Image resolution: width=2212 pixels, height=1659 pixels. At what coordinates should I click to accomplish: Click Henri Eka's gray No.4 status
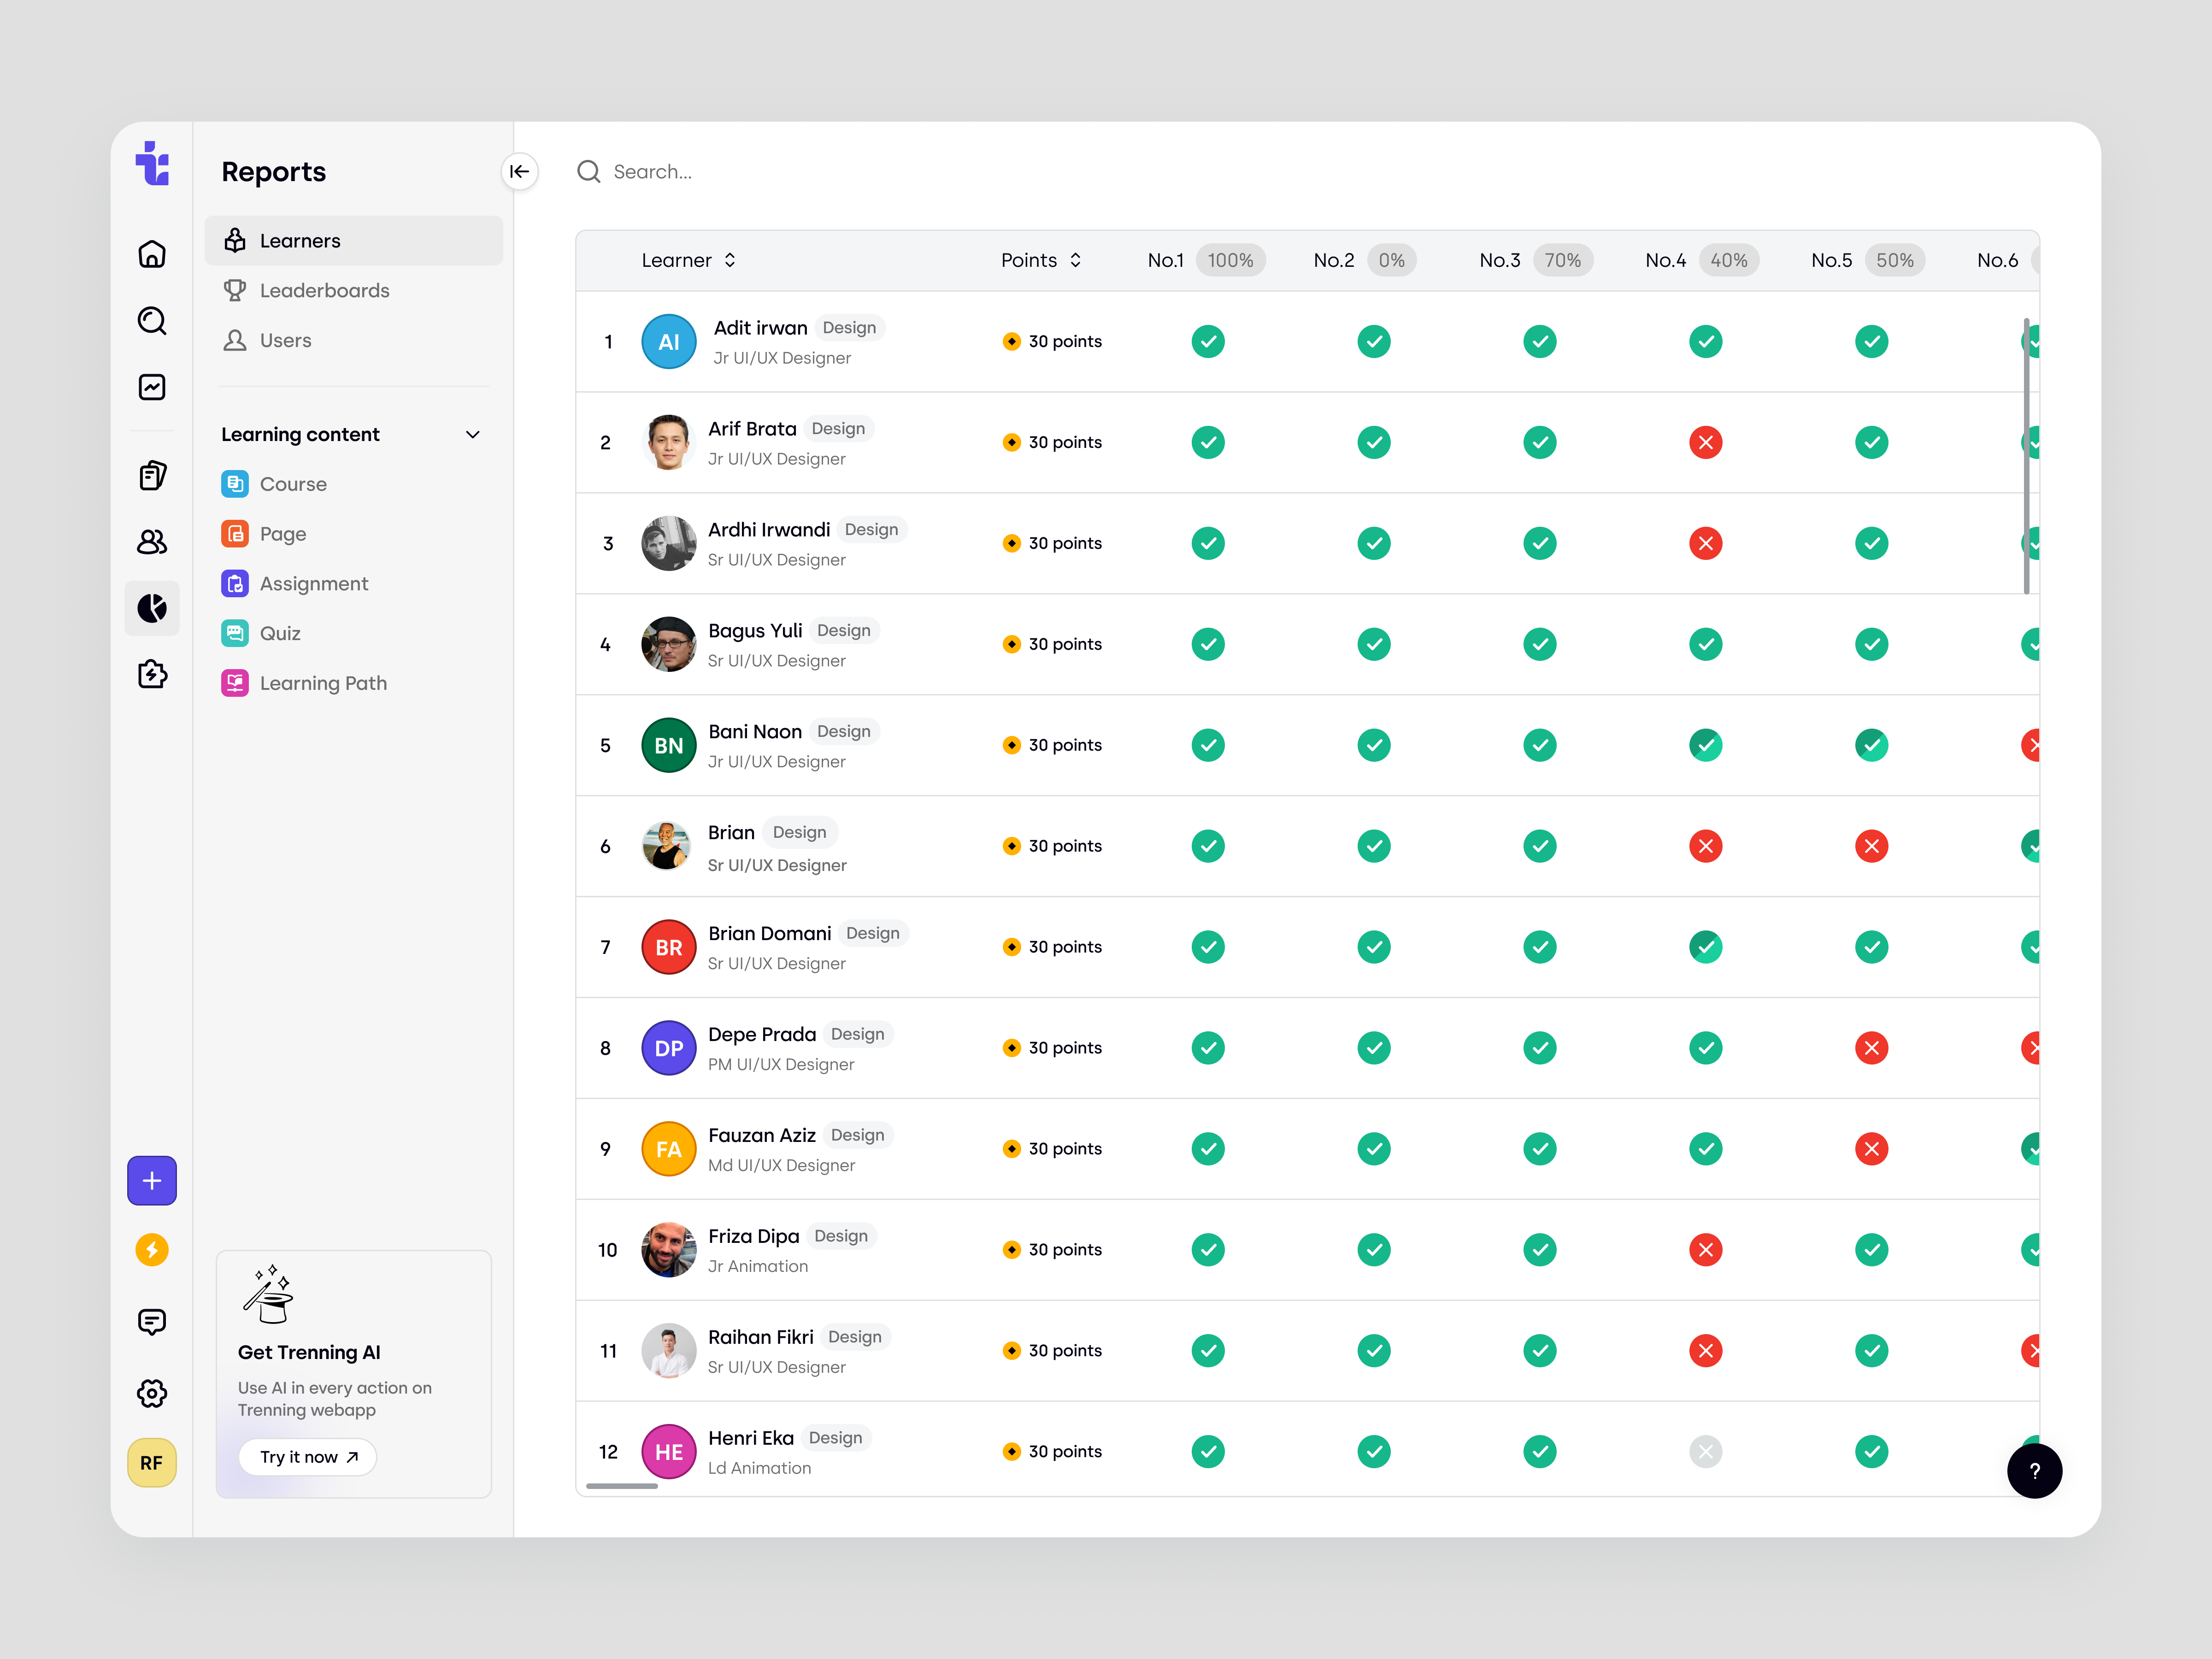1705,1451
